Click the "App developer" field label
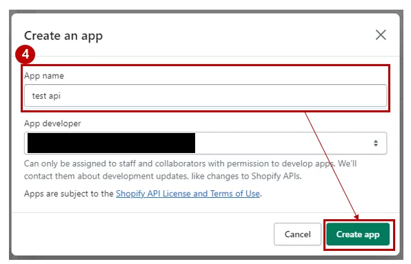 (52, 123)
